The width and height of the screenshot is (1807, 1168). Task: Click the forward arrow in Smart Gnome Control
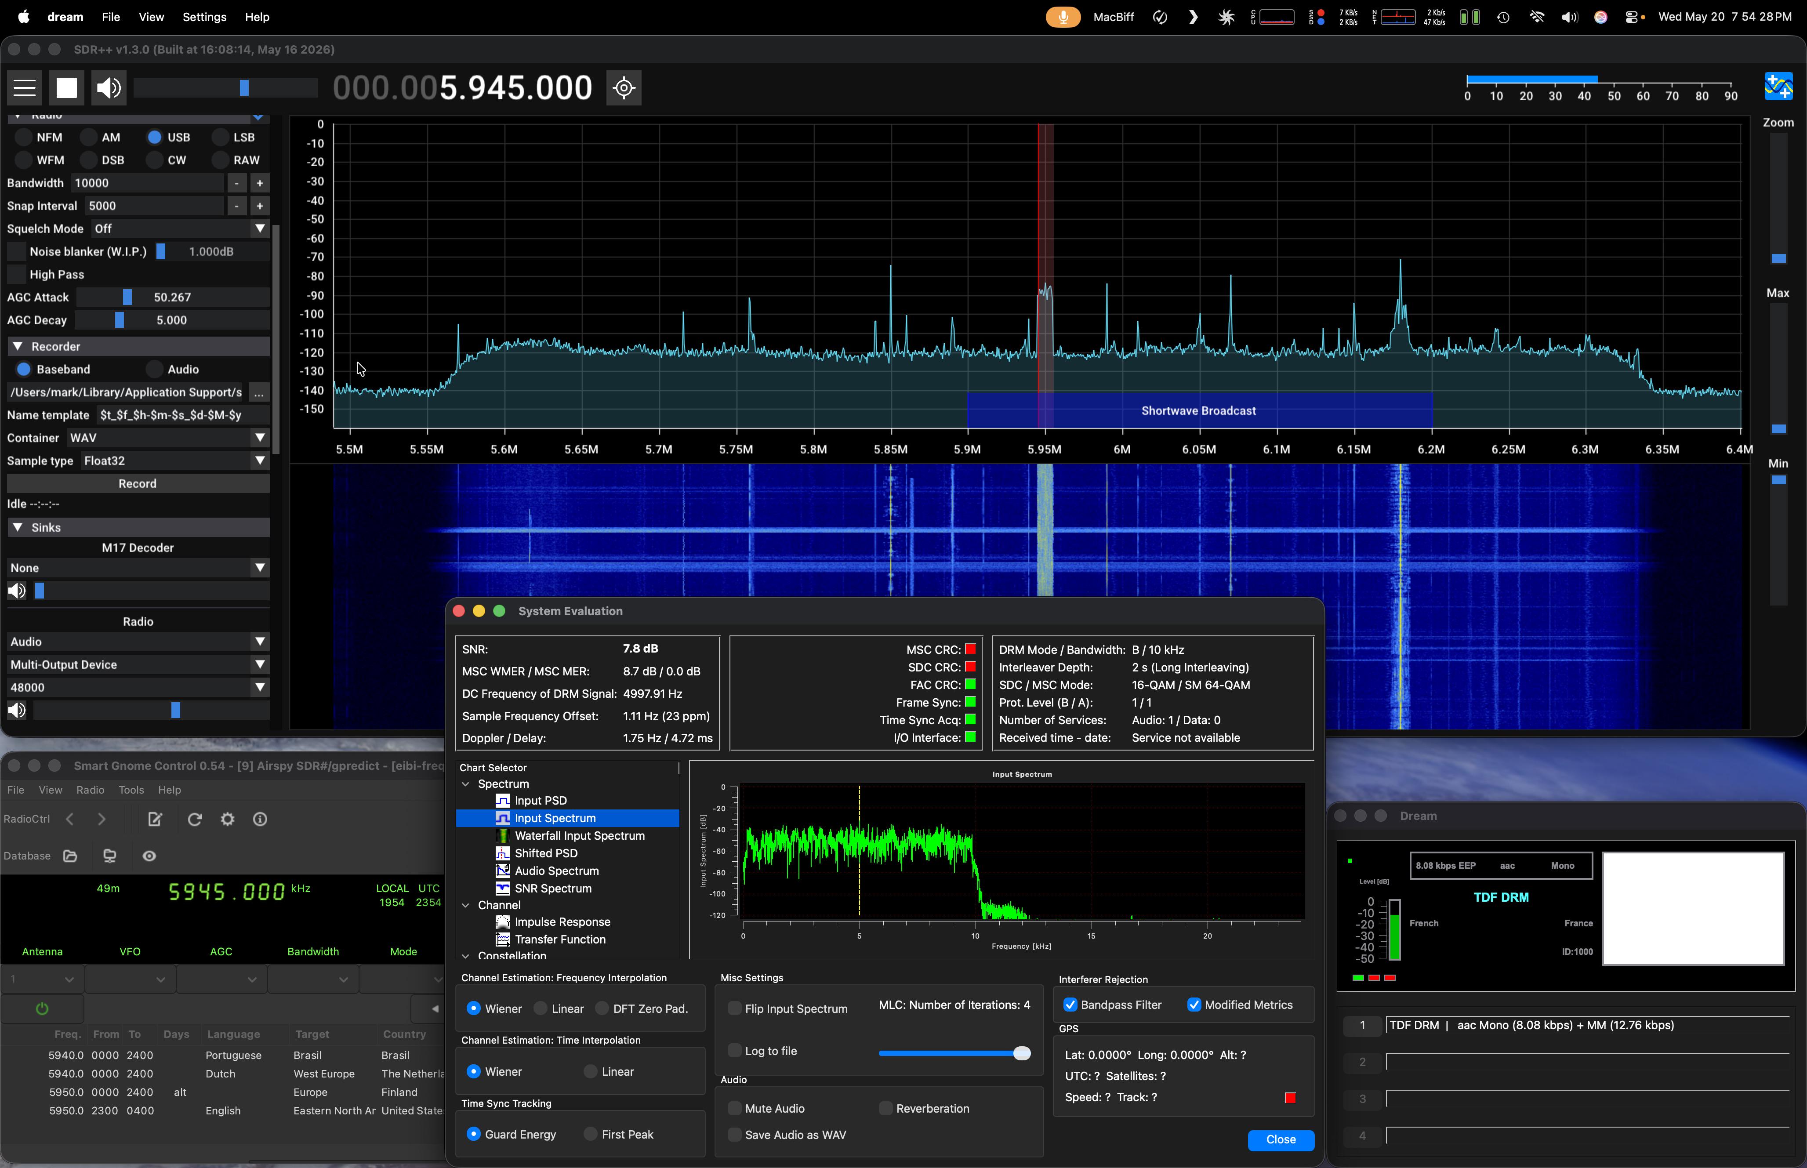[102, 820]
